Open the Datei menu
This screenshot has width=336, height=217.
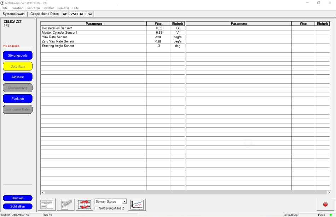click(5, 8)
